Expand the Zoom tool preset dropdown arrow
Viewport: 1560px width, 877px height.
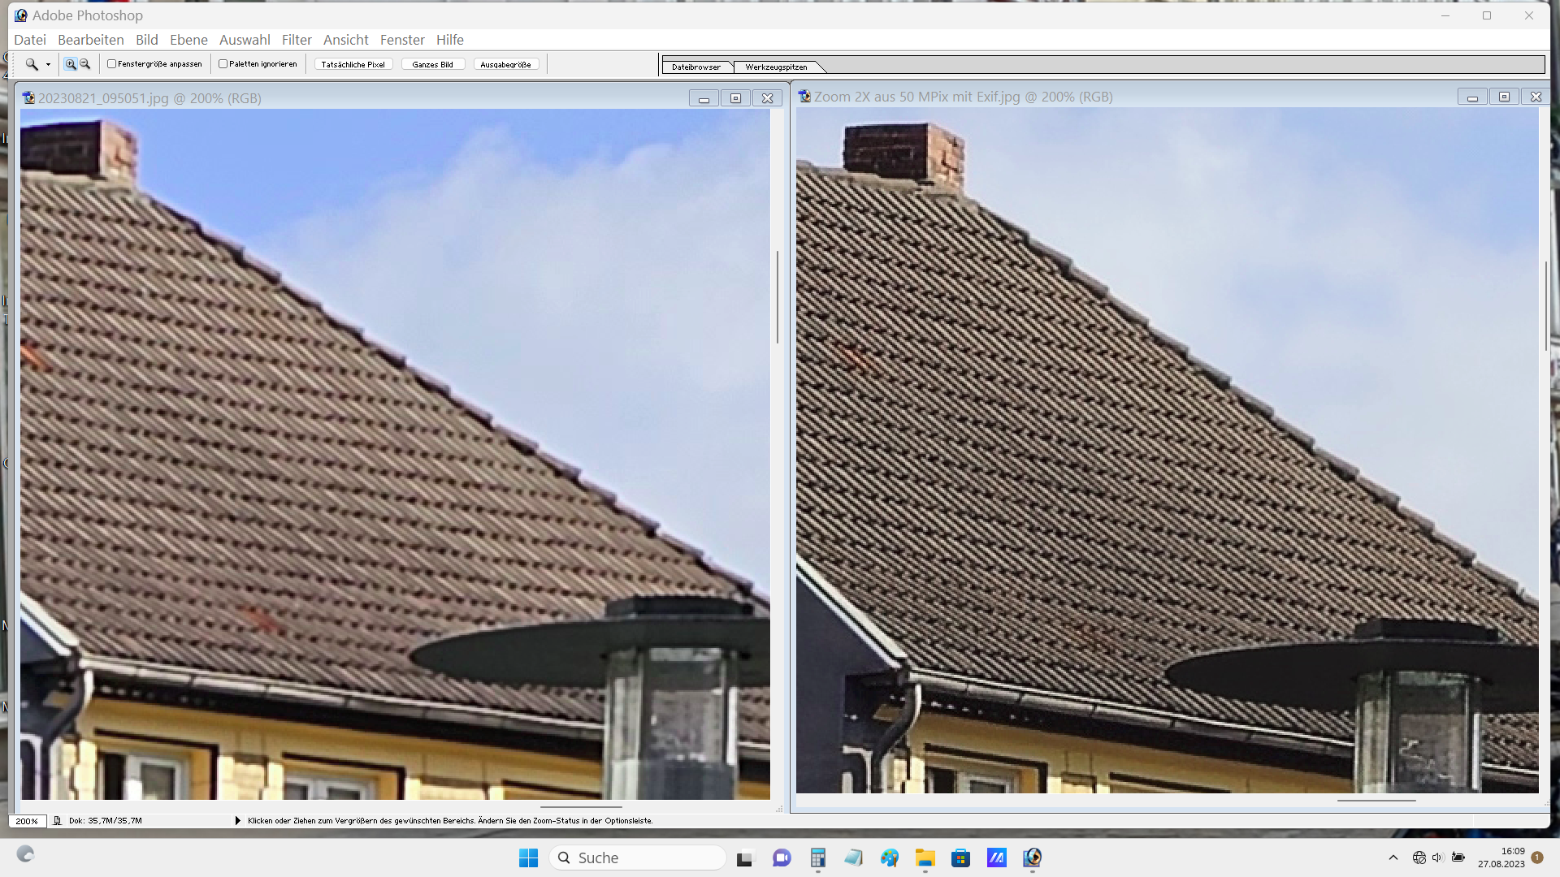[x=48, y=65]
